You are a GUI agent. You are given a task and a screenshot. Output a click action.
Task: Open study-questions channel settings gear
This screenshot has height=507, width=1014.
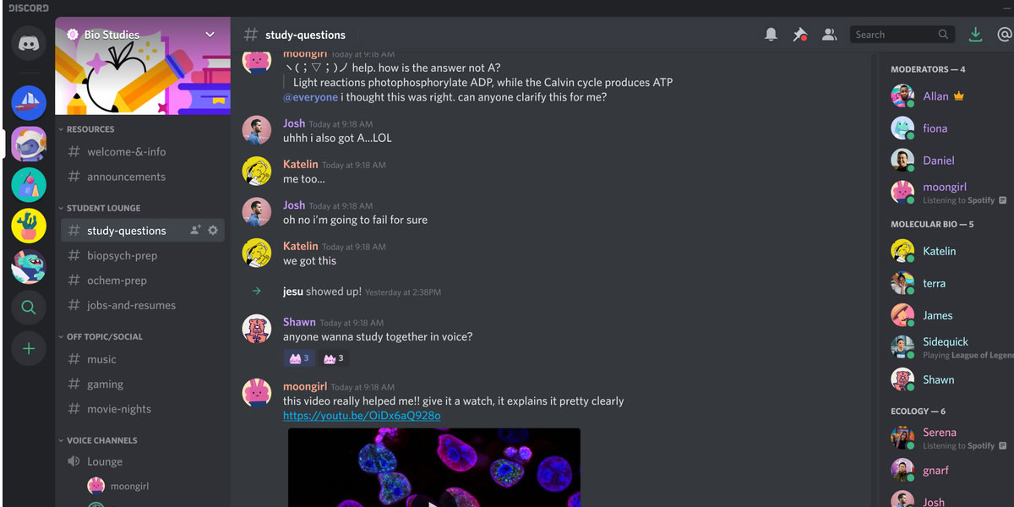pyautogui.click(x=213, y=230)
